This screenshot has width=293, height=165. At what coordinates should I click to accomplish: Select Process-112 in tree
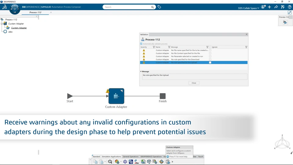click(x=11, y=20)
